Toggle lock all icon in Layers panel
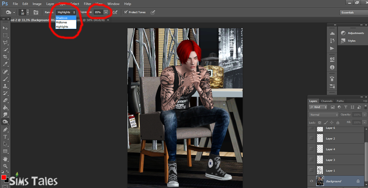This screenshot has width=368, height=188. [x=338, y=122]
